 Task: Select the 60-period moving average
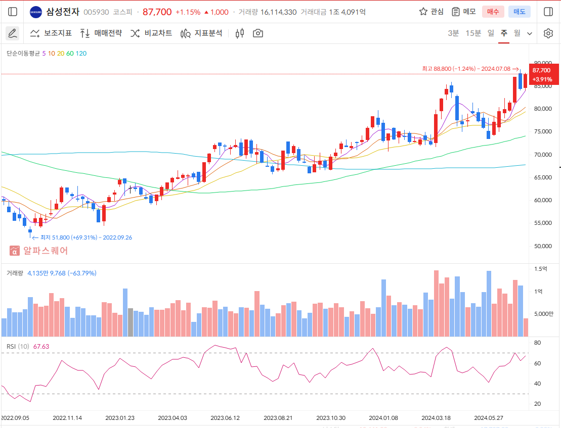(x=70, y=53)
